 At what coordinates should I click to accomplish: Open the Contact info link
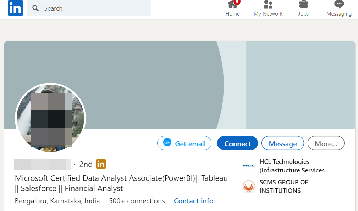194,201
